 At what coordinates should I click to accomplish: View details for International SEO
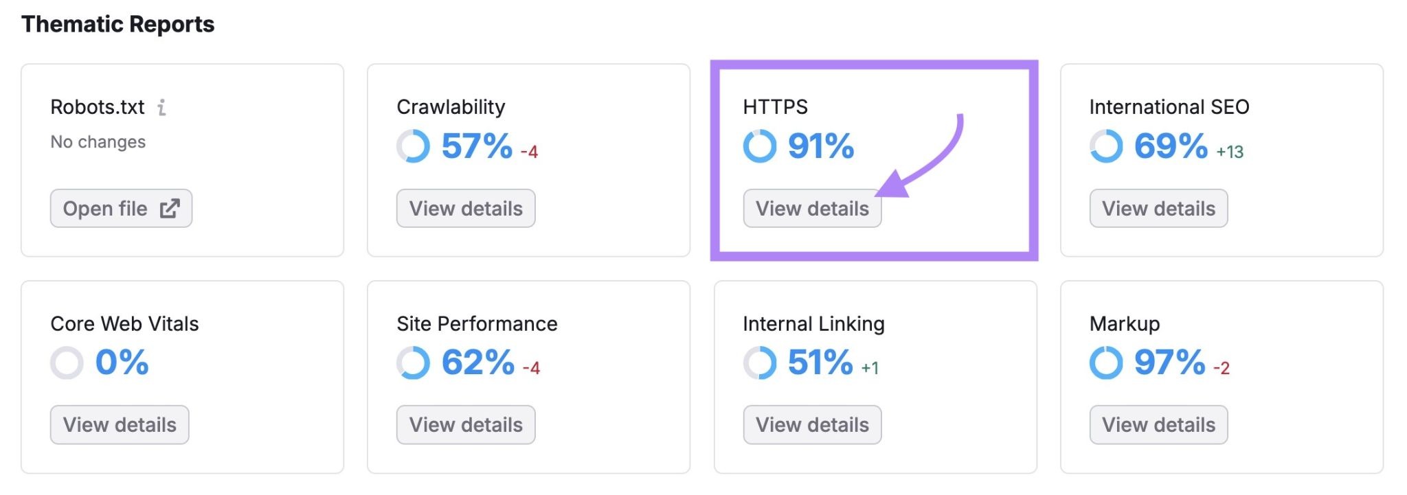1158,208
